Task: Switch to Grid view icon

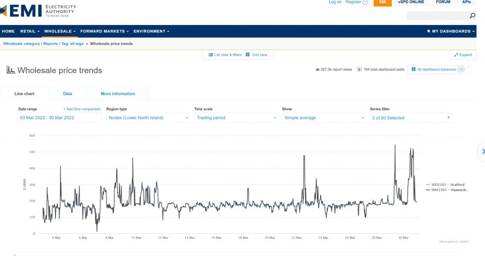Action: pyautogui.click(x=248, y=55)
